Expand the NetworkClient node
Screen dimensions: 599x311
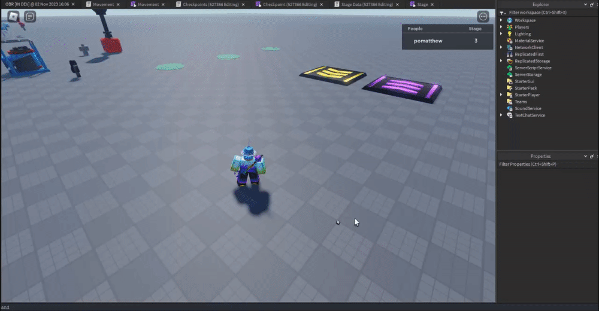click(501, 47)
